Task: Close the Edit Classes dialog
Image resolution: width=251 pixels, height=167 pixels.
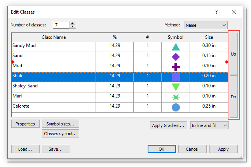Action: pyautogui.click(x=234, y=12)
